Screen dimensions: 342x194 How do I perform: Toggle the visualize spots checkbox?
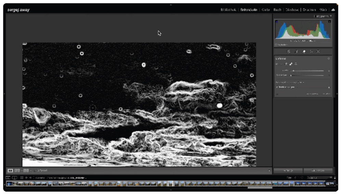pos(277,87)
